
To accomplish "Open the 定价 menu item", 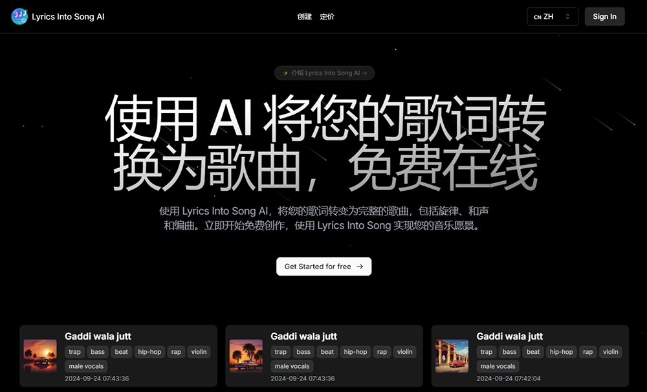I will [327, 17].
